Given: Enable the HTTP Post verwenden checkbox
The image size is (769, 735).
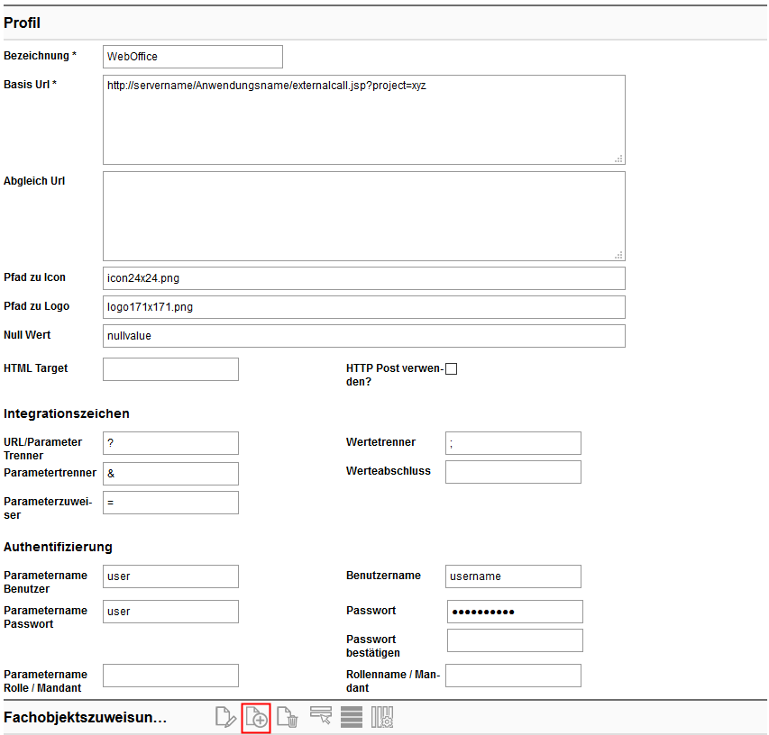Looking at the screenshot, I should click(452, 368).
